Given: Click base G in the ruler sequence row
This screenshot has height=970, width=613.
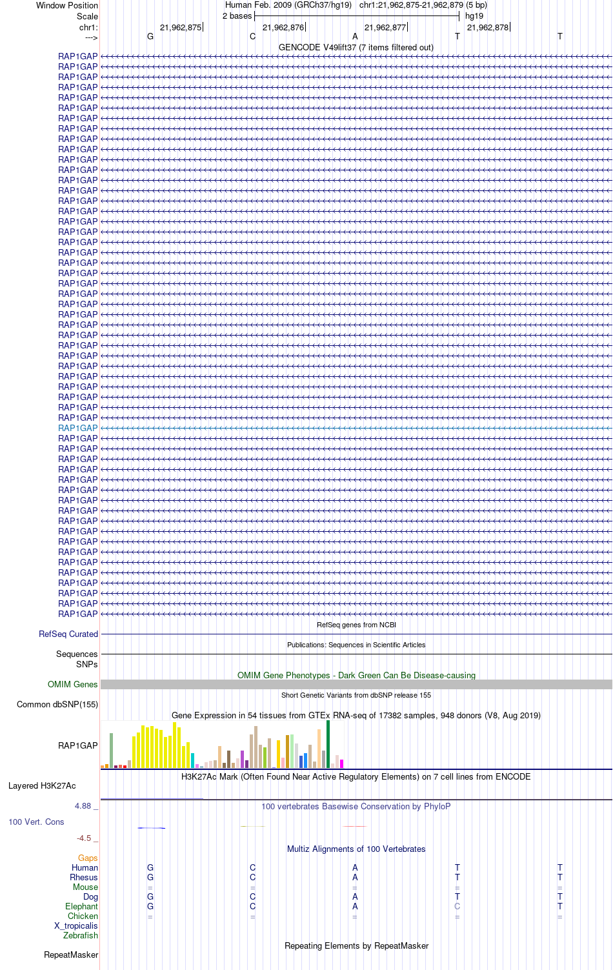Looking at the screenshot, I should coord(150,36).
